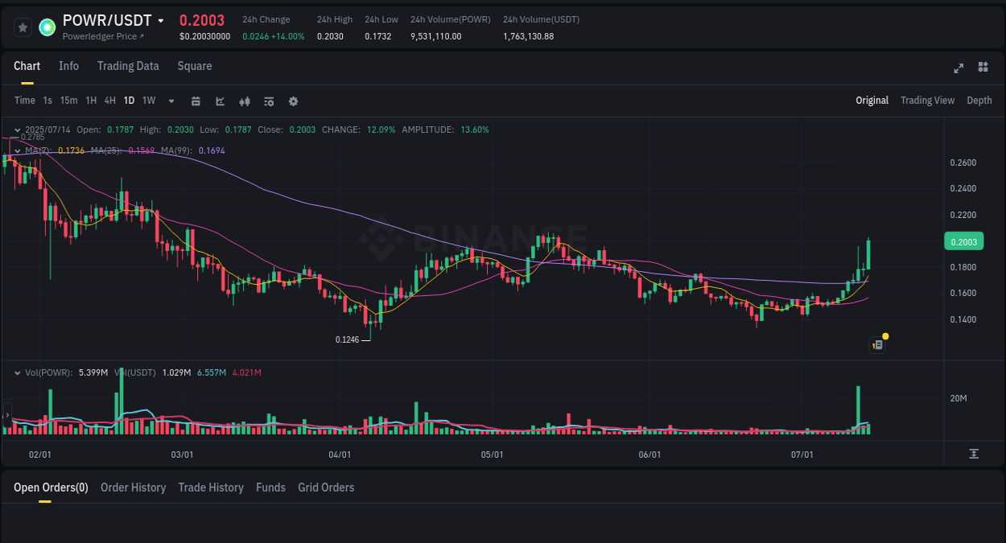The height and width of the screenshot is (543, 1006).
Task: Open the Square tab
Action: [x=195, y=66]
